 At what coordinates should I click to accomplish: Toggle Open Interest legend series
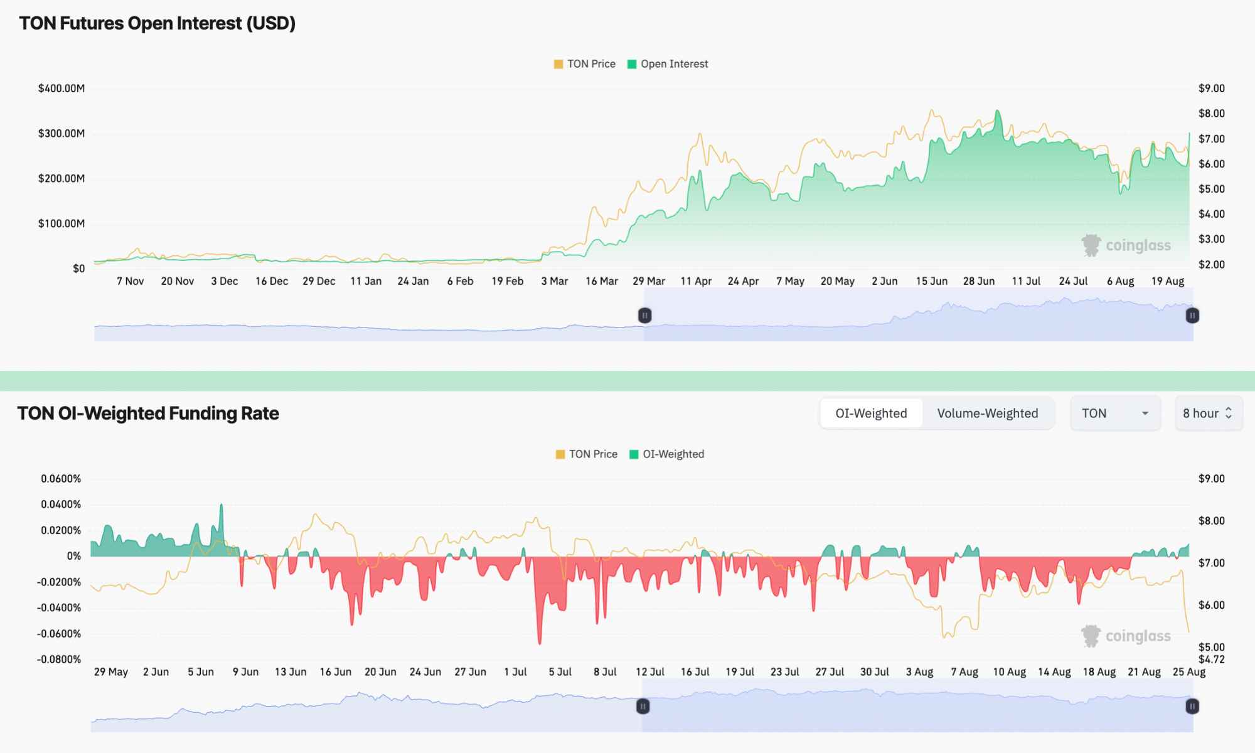point(674,64)
